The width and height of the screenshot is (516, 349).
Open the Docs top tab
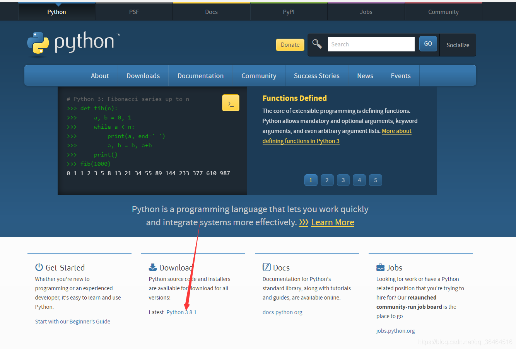(x=212, y=12)
